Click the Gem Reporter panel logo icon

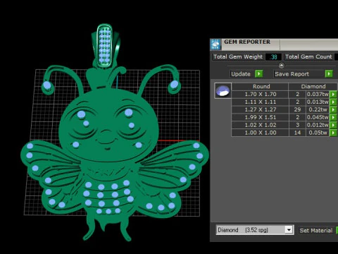215,44
